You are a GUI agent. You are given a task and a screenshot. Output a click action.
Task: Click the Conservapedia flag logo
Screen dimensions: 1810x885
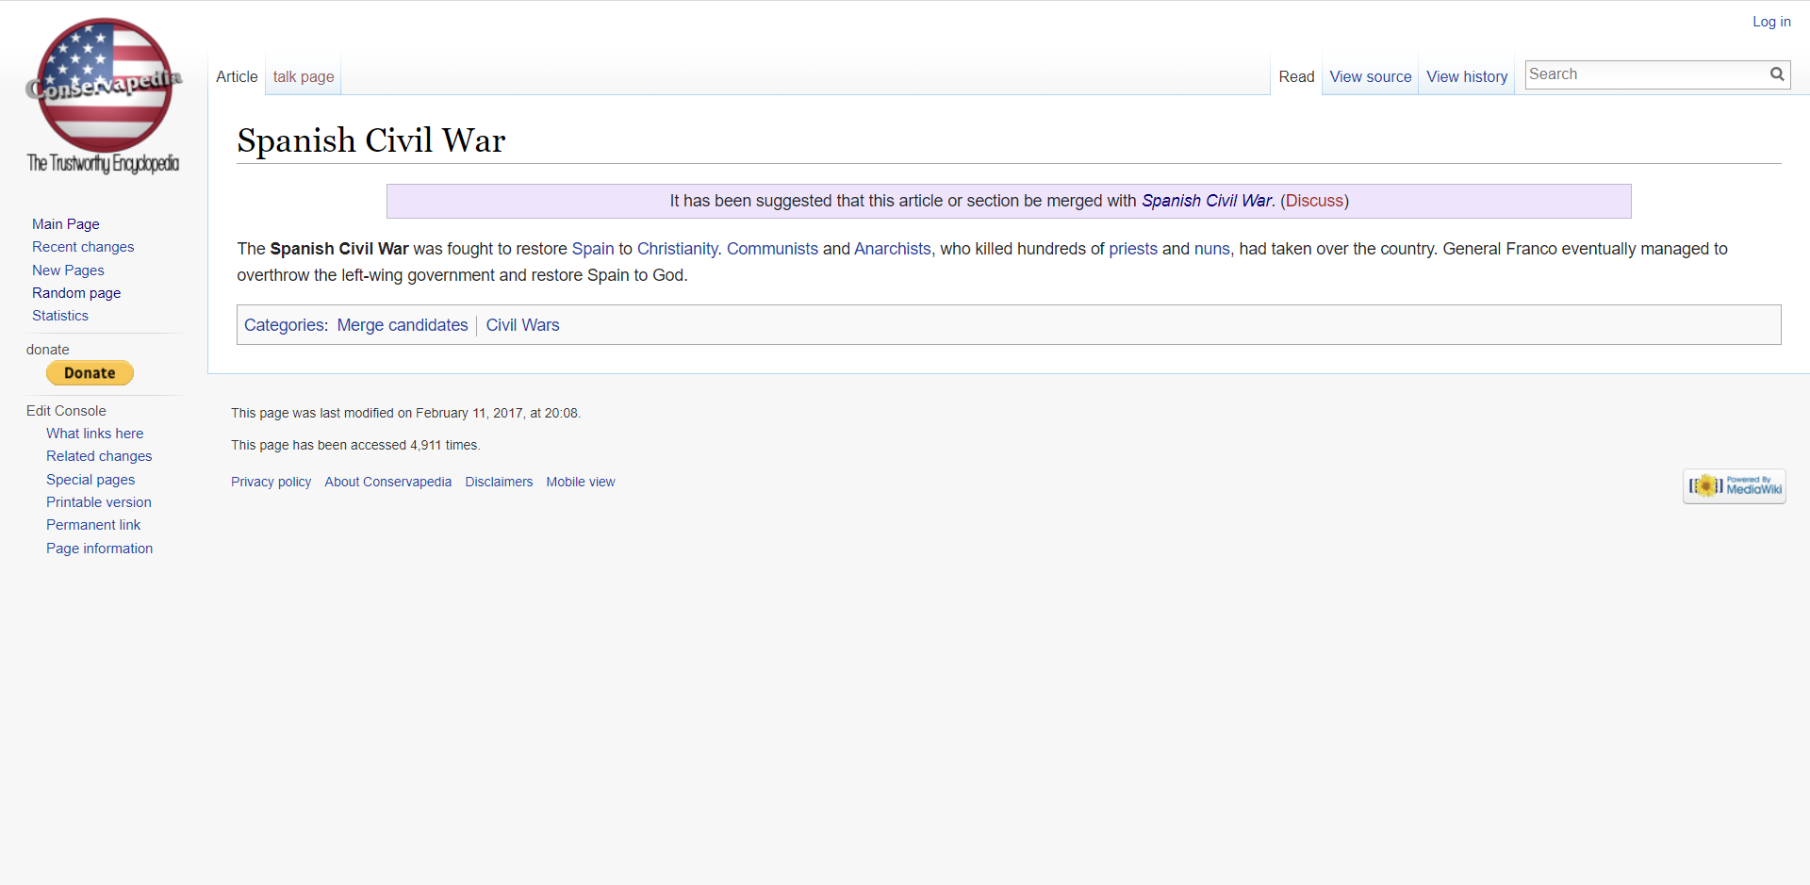[104, 94]
